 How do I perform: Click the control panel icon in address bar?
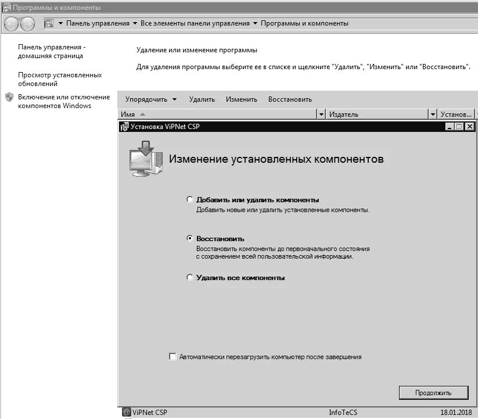49,23
